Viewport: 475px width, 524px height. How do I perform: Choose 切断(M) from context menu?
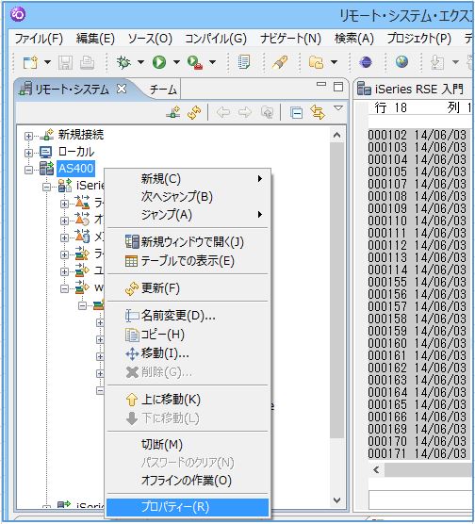[x=188, y=445]
